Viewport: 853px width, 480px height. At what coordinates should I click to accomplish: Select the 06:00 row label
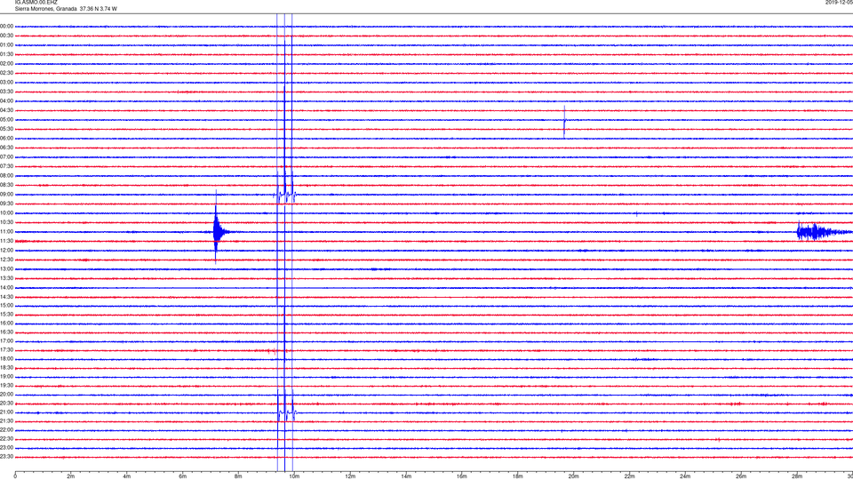click(6, 139)
